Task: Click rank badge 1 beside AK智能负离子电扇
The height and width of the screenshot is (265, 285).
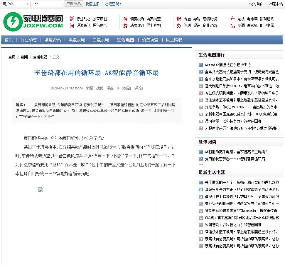Action: point(201,152)
